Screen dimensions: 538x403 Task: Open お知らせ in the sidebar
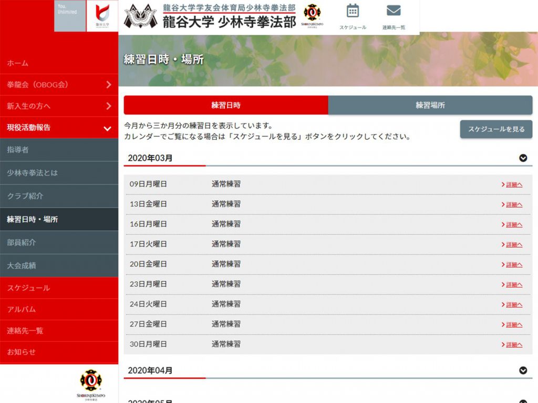pos(59,352)
